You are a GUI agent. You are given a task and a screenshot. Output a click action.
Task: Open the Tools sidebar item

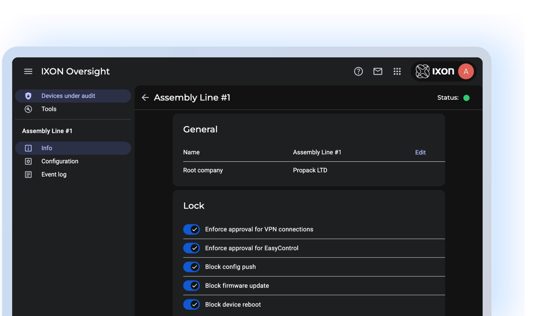click(x=73, y=109)
